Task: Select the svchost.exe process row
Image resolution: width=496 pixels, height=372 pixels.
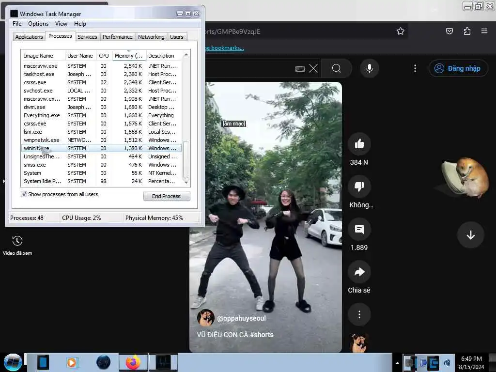Action: point(101,91)
